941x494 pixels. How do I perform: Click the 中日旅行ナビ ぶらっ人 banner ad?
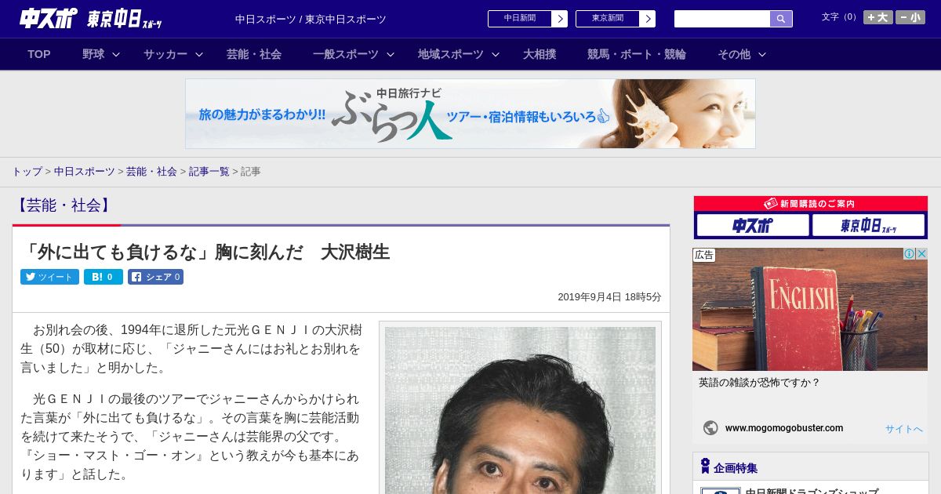pyautogui.click(x=470, y=114)
